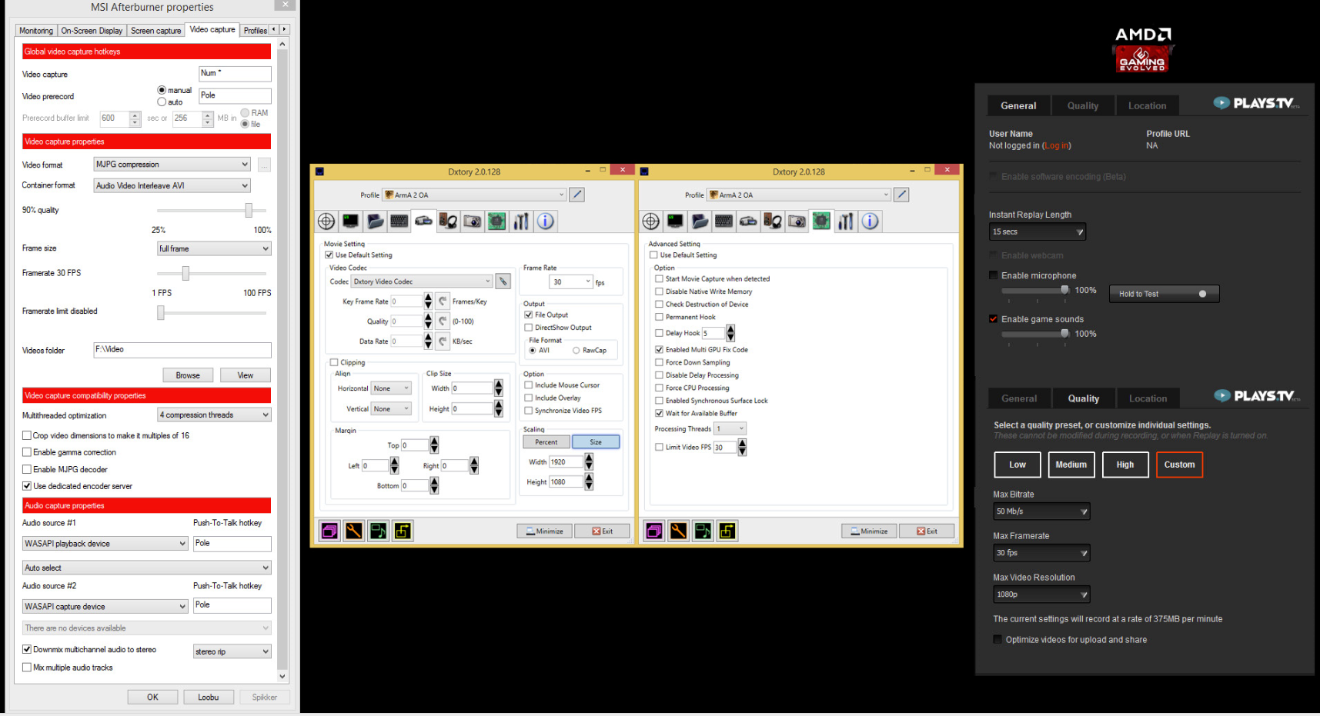The image size is (1320, 716).
Task: Select the RawCap file format radio button
Action: pyautogui.click(x=576, y=351)
